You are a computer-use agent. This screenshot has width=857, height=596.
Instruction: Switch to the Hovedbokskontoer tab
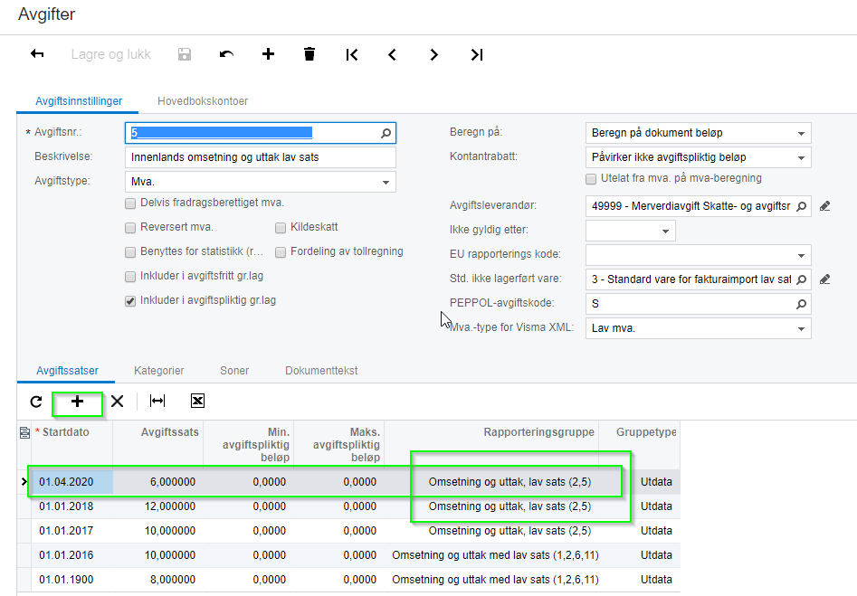(x=203, y=101)
